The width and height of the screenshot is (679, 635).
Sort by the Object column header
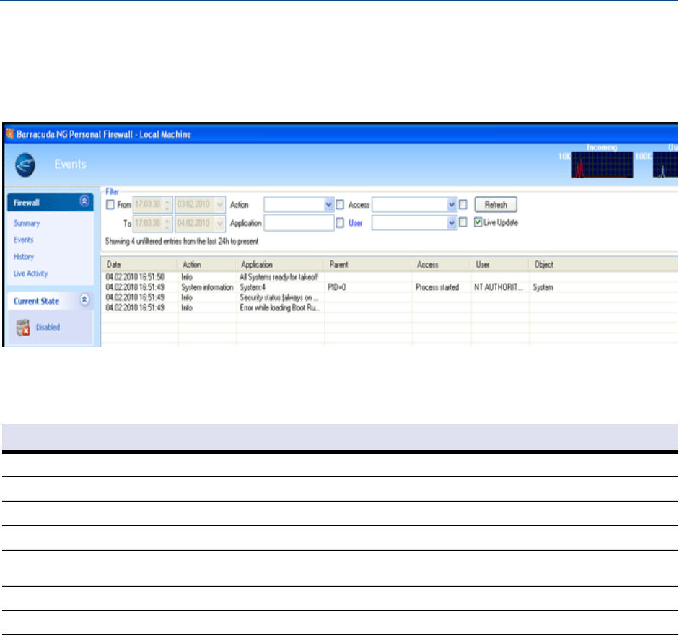pos(603,265)
